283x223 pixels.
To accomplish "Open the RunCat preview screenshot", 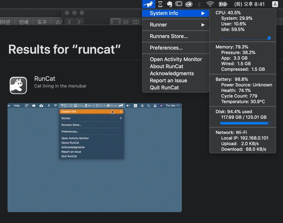I will pyautogui.click(x=94, y=157).
